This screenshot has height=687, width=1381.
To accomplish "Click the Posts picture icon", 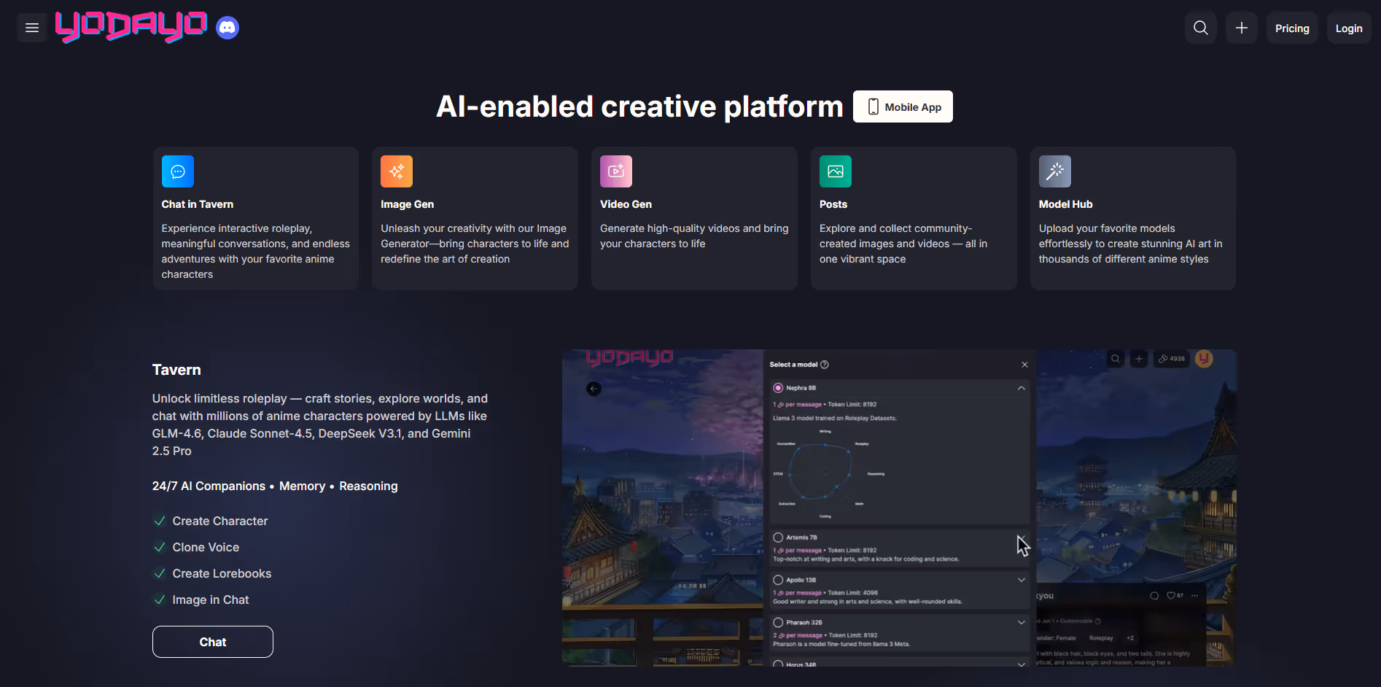I will 836,171.
